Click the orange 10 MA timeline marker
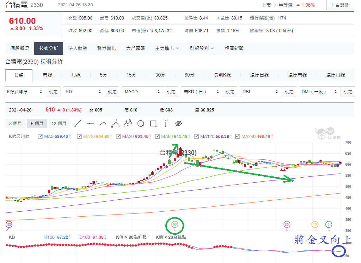This screenshot has width=361, height=263. (x=315, y=225)
